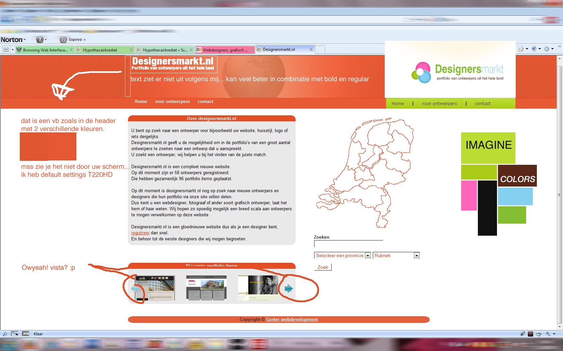Open the zoom level dropdown arrow
Screen dimensions: 563x351
(x=554, y=334)
